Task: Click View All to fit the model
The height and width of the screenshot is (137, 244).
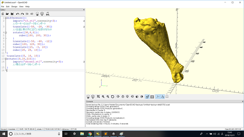Action: (x=98, y=97)
